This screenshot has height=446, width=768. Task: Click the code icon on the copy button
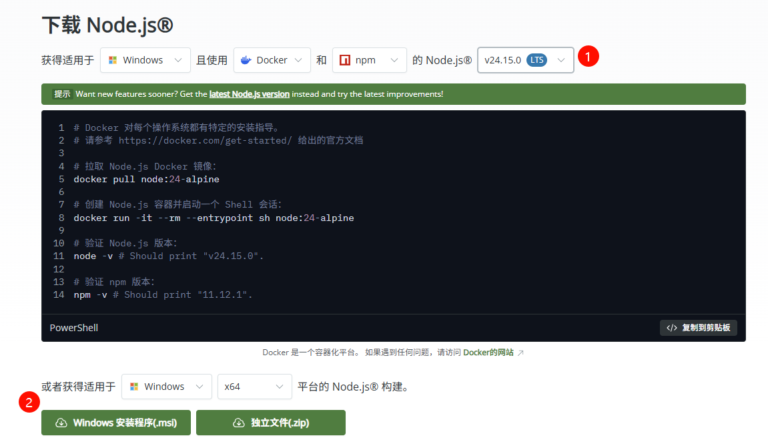pos(672,328)
